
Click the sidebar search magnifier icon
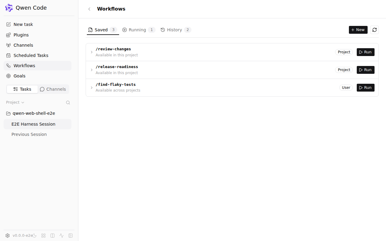[x=68, y=102]
